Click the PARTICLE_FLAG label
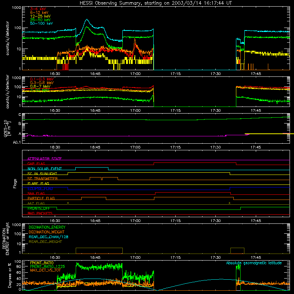 41,198
